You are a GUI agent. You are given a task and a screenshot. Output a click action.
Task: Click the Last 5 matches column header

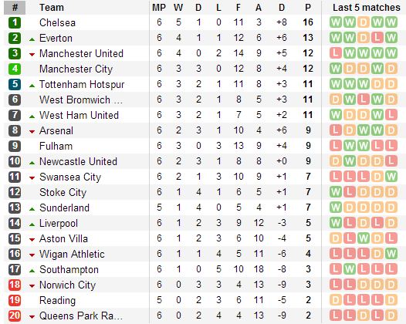[366, 8]
